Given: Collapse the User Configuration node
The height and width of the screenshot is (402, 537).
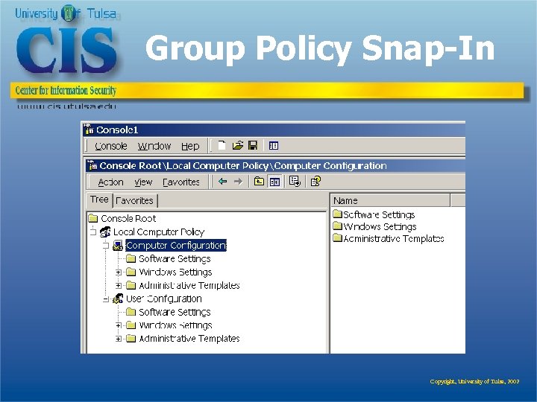Looking at the screenshot, I should pyautogui.click(x=106, y=299).
